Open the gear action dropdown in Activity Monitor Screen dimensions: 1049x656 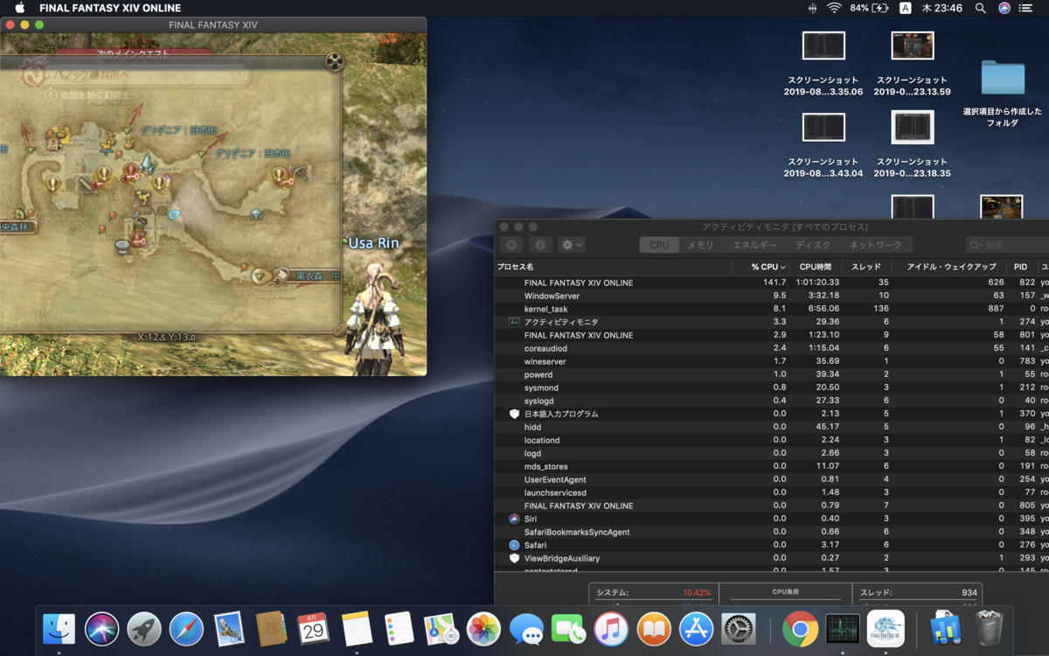[x=572, y=245]
